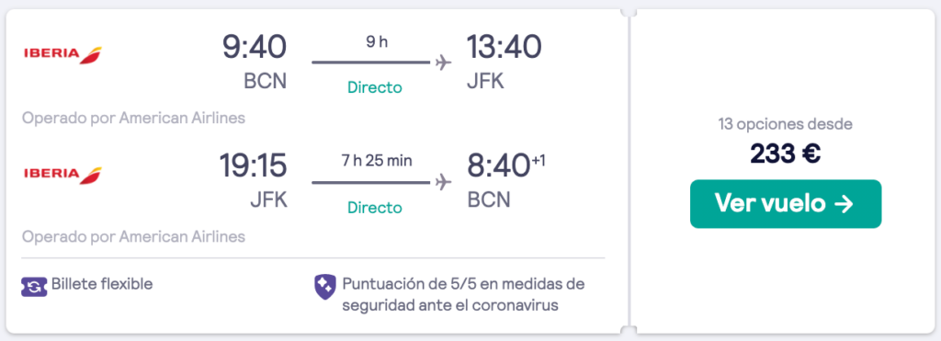Click the Directo label for 7 h 25 min flight
941x341 pixels.
point(375,208)
